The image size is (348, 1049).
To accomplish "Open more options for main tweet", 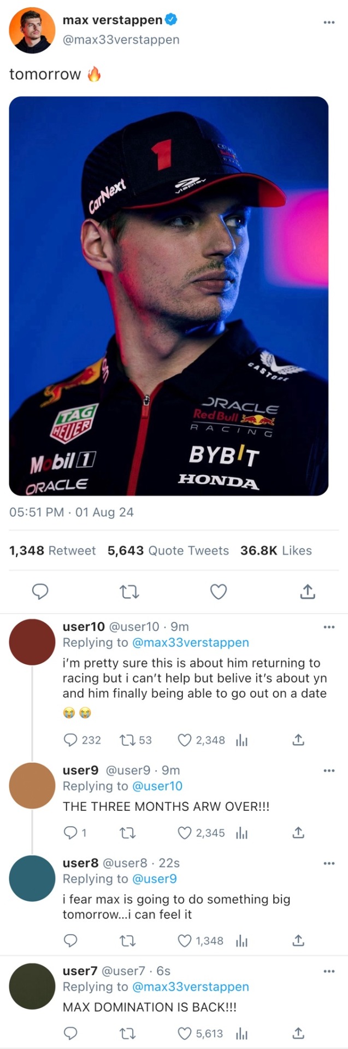I will (329, 22).
